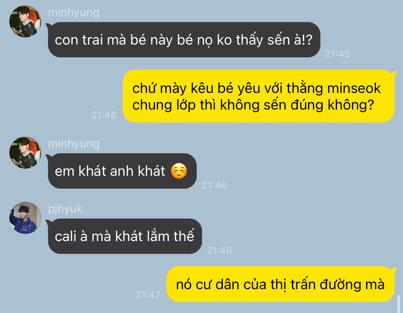Click the scrollbar at the right edge

(399, 303)
